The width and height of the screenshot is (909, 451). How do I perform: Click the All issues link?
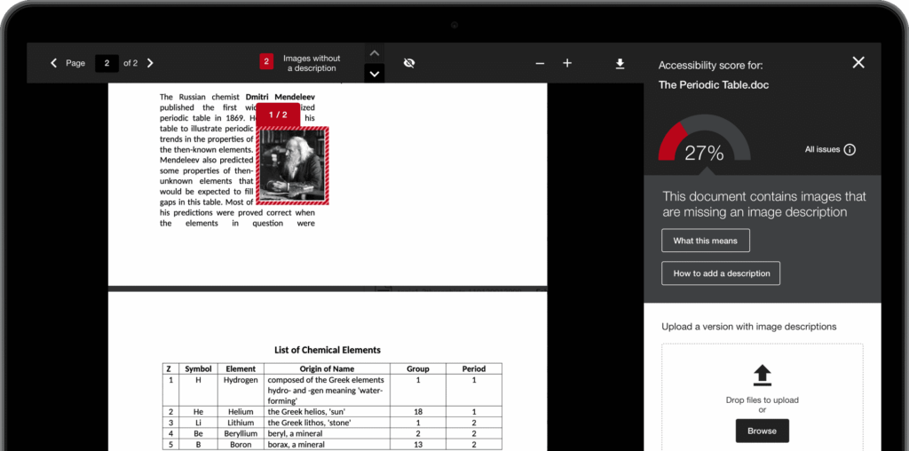(x=822, y=149)
